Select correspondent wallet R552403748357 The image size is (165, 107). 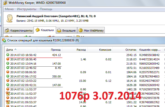pos(149,81)
